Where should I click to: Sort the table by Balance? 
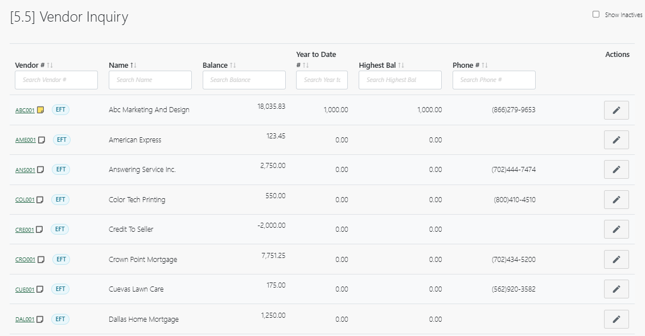click(232, 65)
